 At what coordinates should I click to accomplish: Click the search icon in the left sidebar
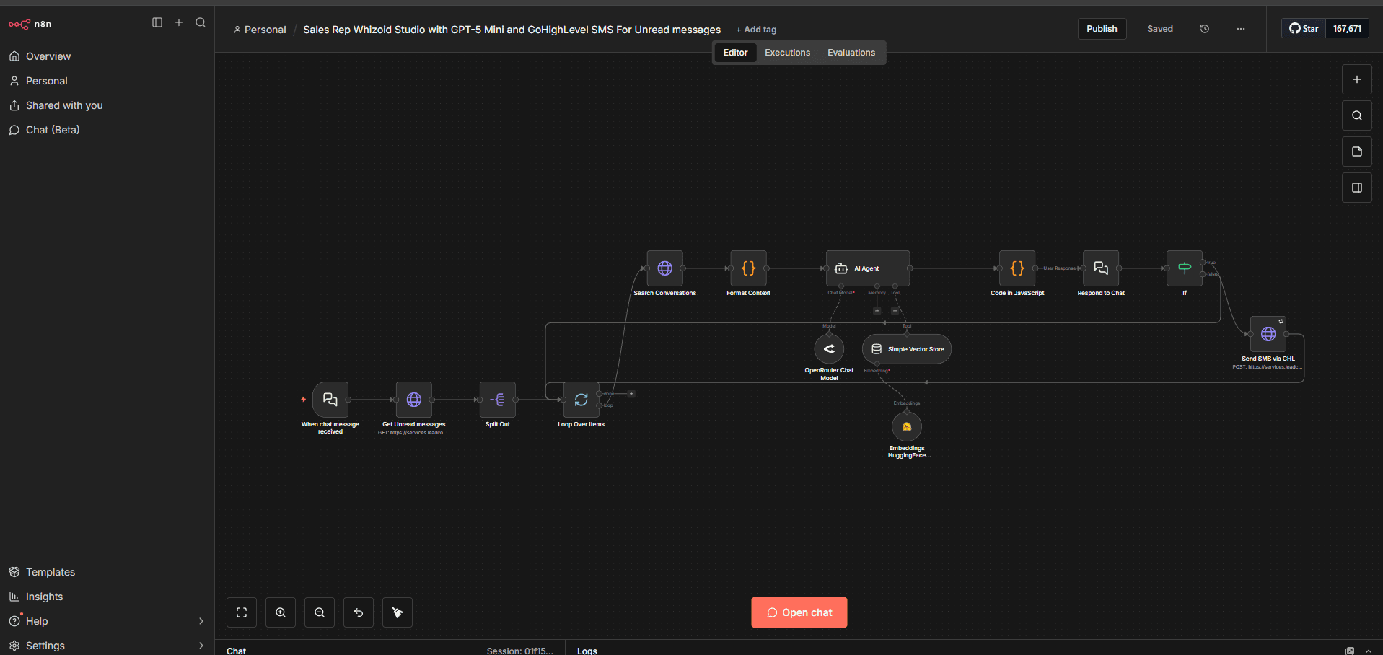coord(201,22)
